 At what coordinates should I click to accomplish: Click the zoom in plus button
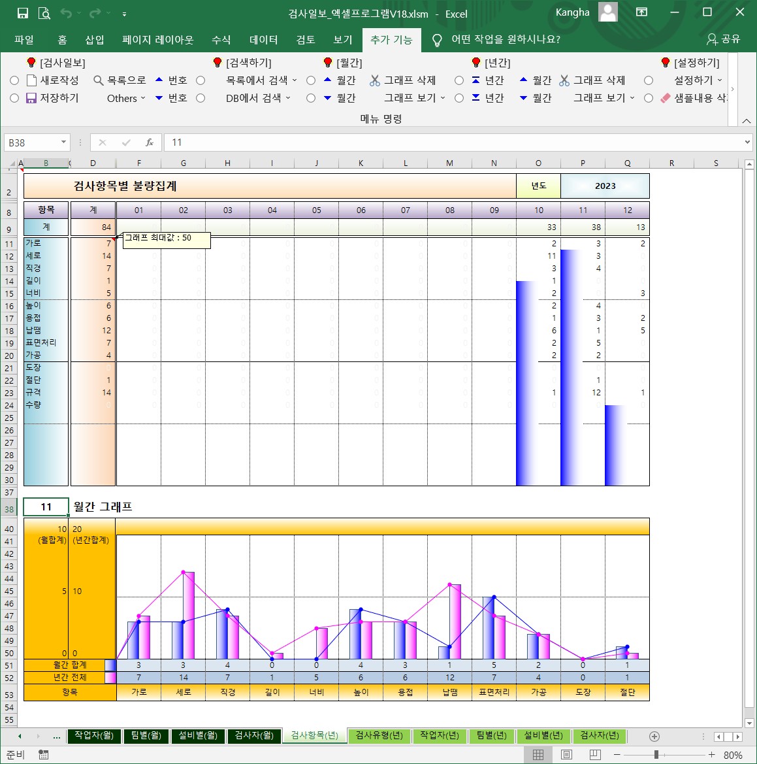[712, 755]
